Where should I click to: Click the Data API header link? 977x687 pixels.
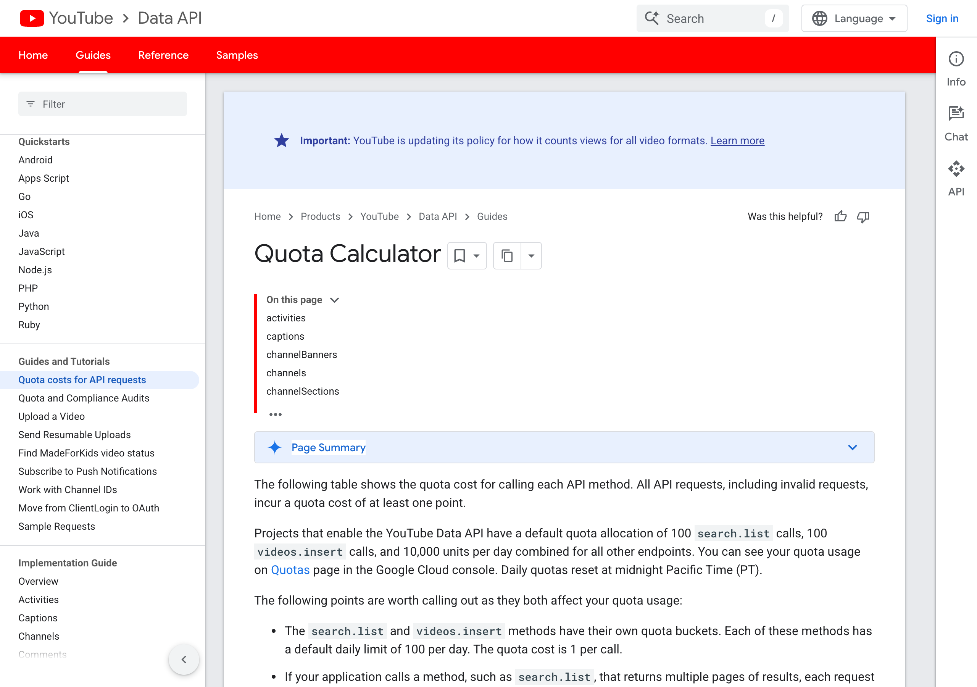coord(170,18)
